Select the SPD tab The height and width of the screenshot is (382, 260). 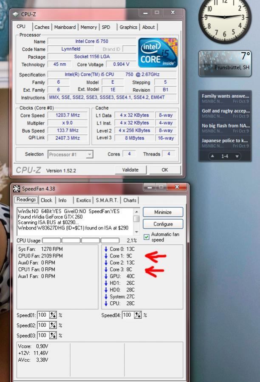coord(106,27)
